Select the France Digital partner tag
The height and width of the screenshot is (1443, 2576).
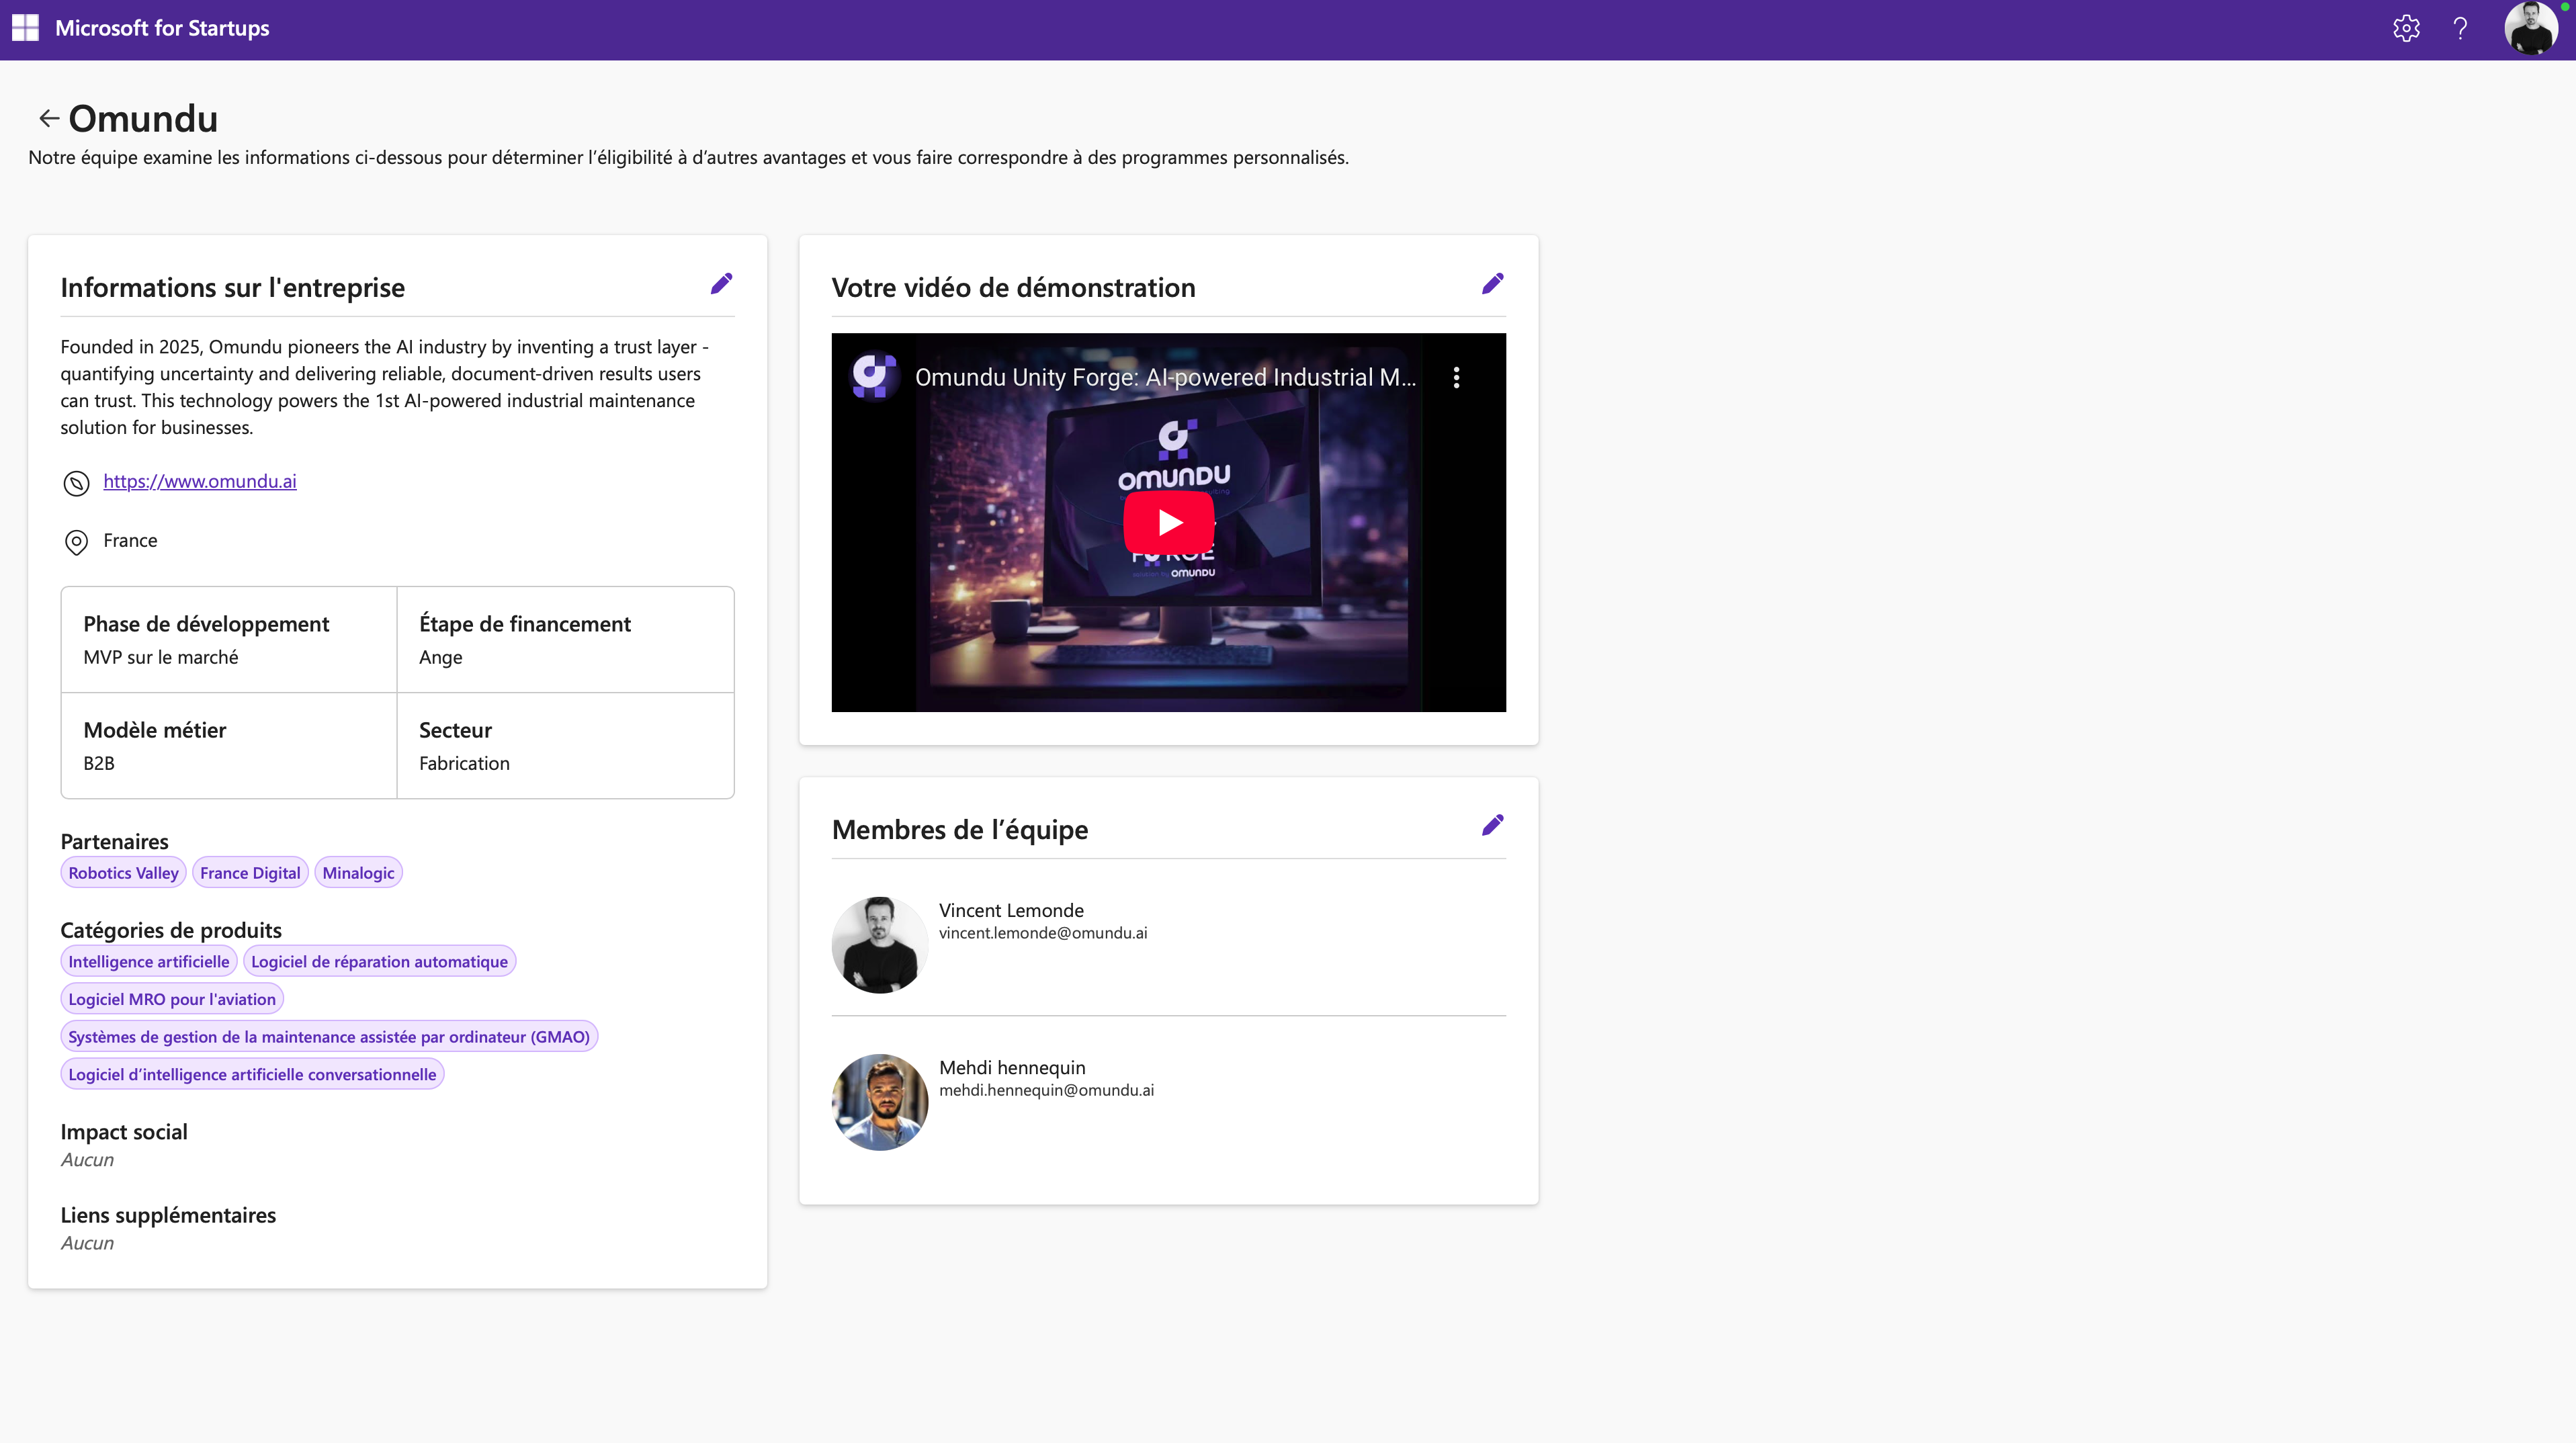pos(250,873)
